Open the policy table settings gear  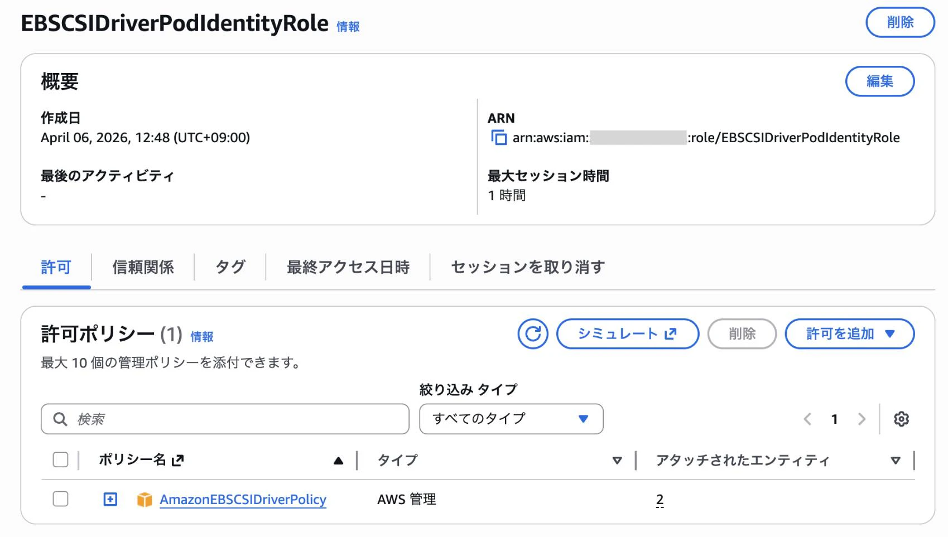901,419
